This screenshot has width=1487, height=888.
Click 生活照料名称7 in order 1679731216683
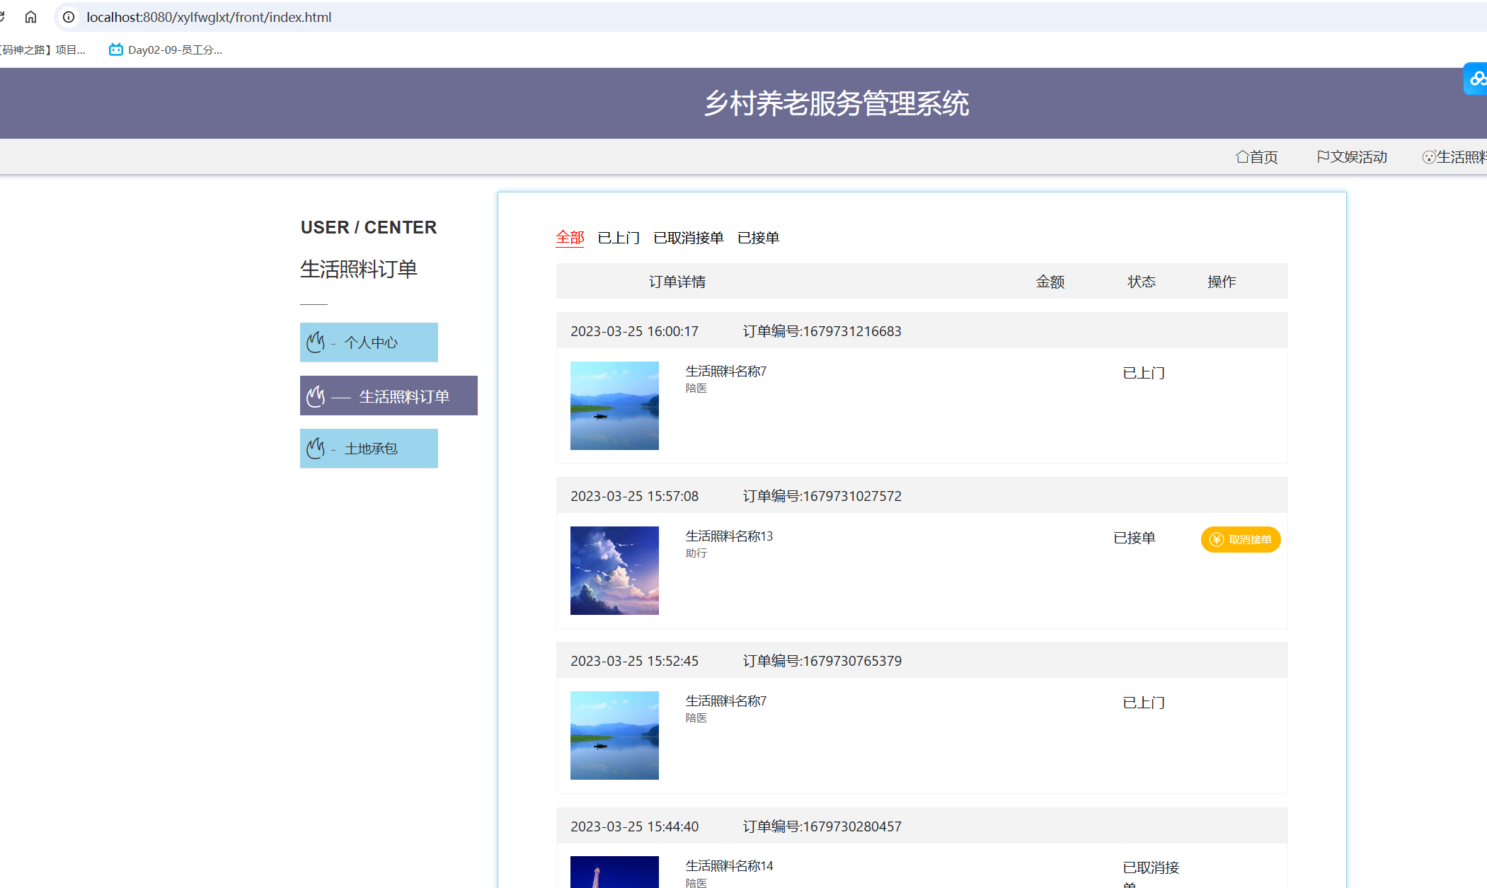(725, 371)
